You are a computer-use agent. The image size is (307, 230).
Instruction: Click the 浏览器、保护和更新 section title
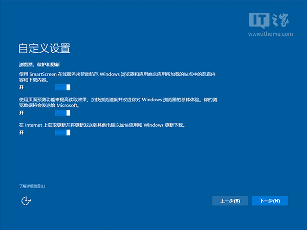pyautogui.click(x=39, y=64)
